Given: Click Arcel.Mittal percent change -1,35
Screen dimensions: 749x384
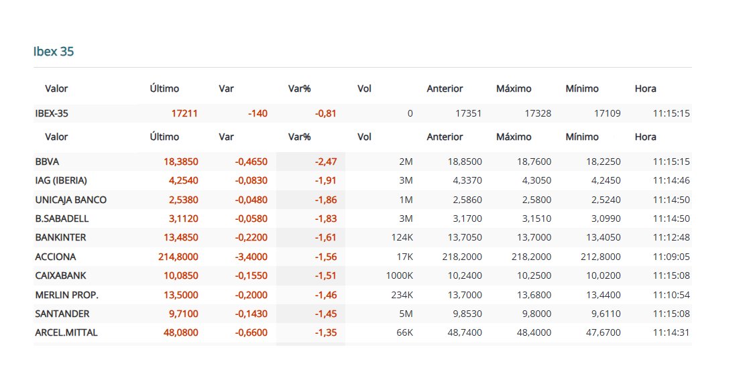Looking at the screenshot, I should point(326,332).
